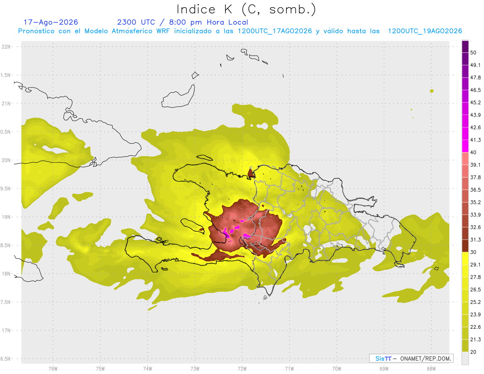Click legend value "21.3"

(x=475, y=339)
